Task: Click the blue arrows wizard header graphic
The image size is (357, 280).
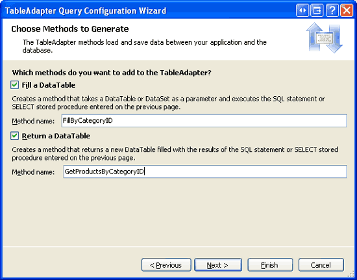Action: pyautogui.click(x=324, y=38)
